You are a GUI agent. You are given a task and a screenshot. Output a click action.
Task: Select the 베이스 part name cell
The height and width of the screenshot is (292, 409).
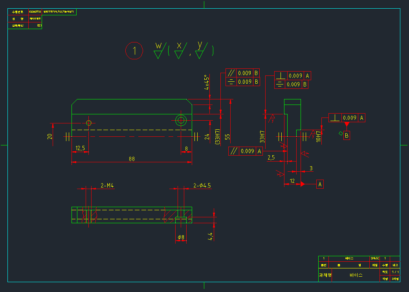point(349,258)
